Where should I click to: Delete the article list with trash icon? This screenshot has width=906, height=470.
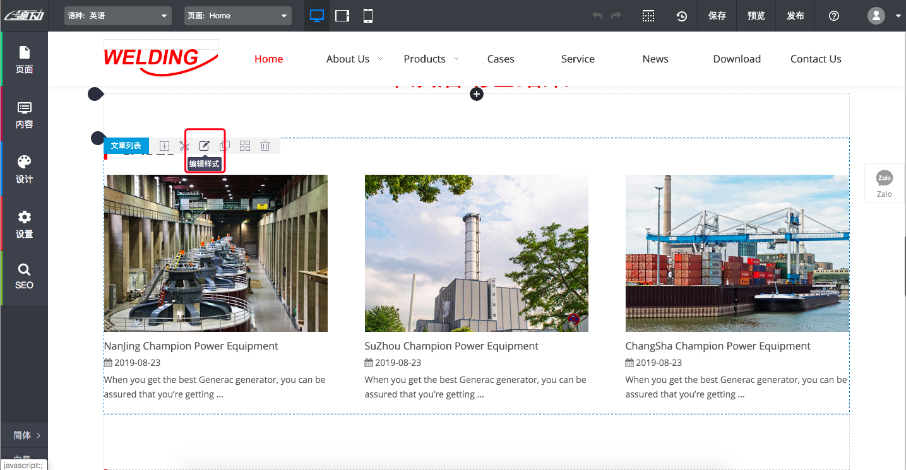265,146
